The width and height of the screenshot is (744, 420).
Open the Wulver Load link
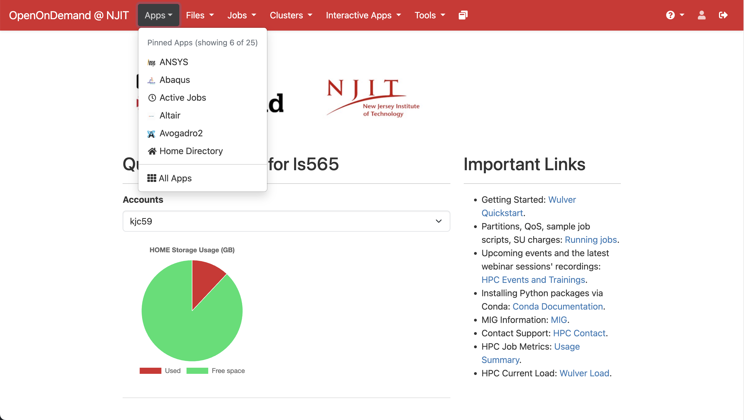point(584,373)
